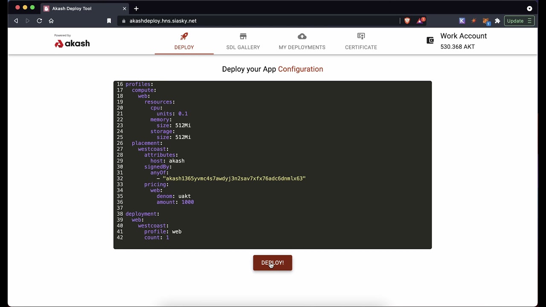Click the storage 'size: 512Mi' on line 25

pos(174,137)
